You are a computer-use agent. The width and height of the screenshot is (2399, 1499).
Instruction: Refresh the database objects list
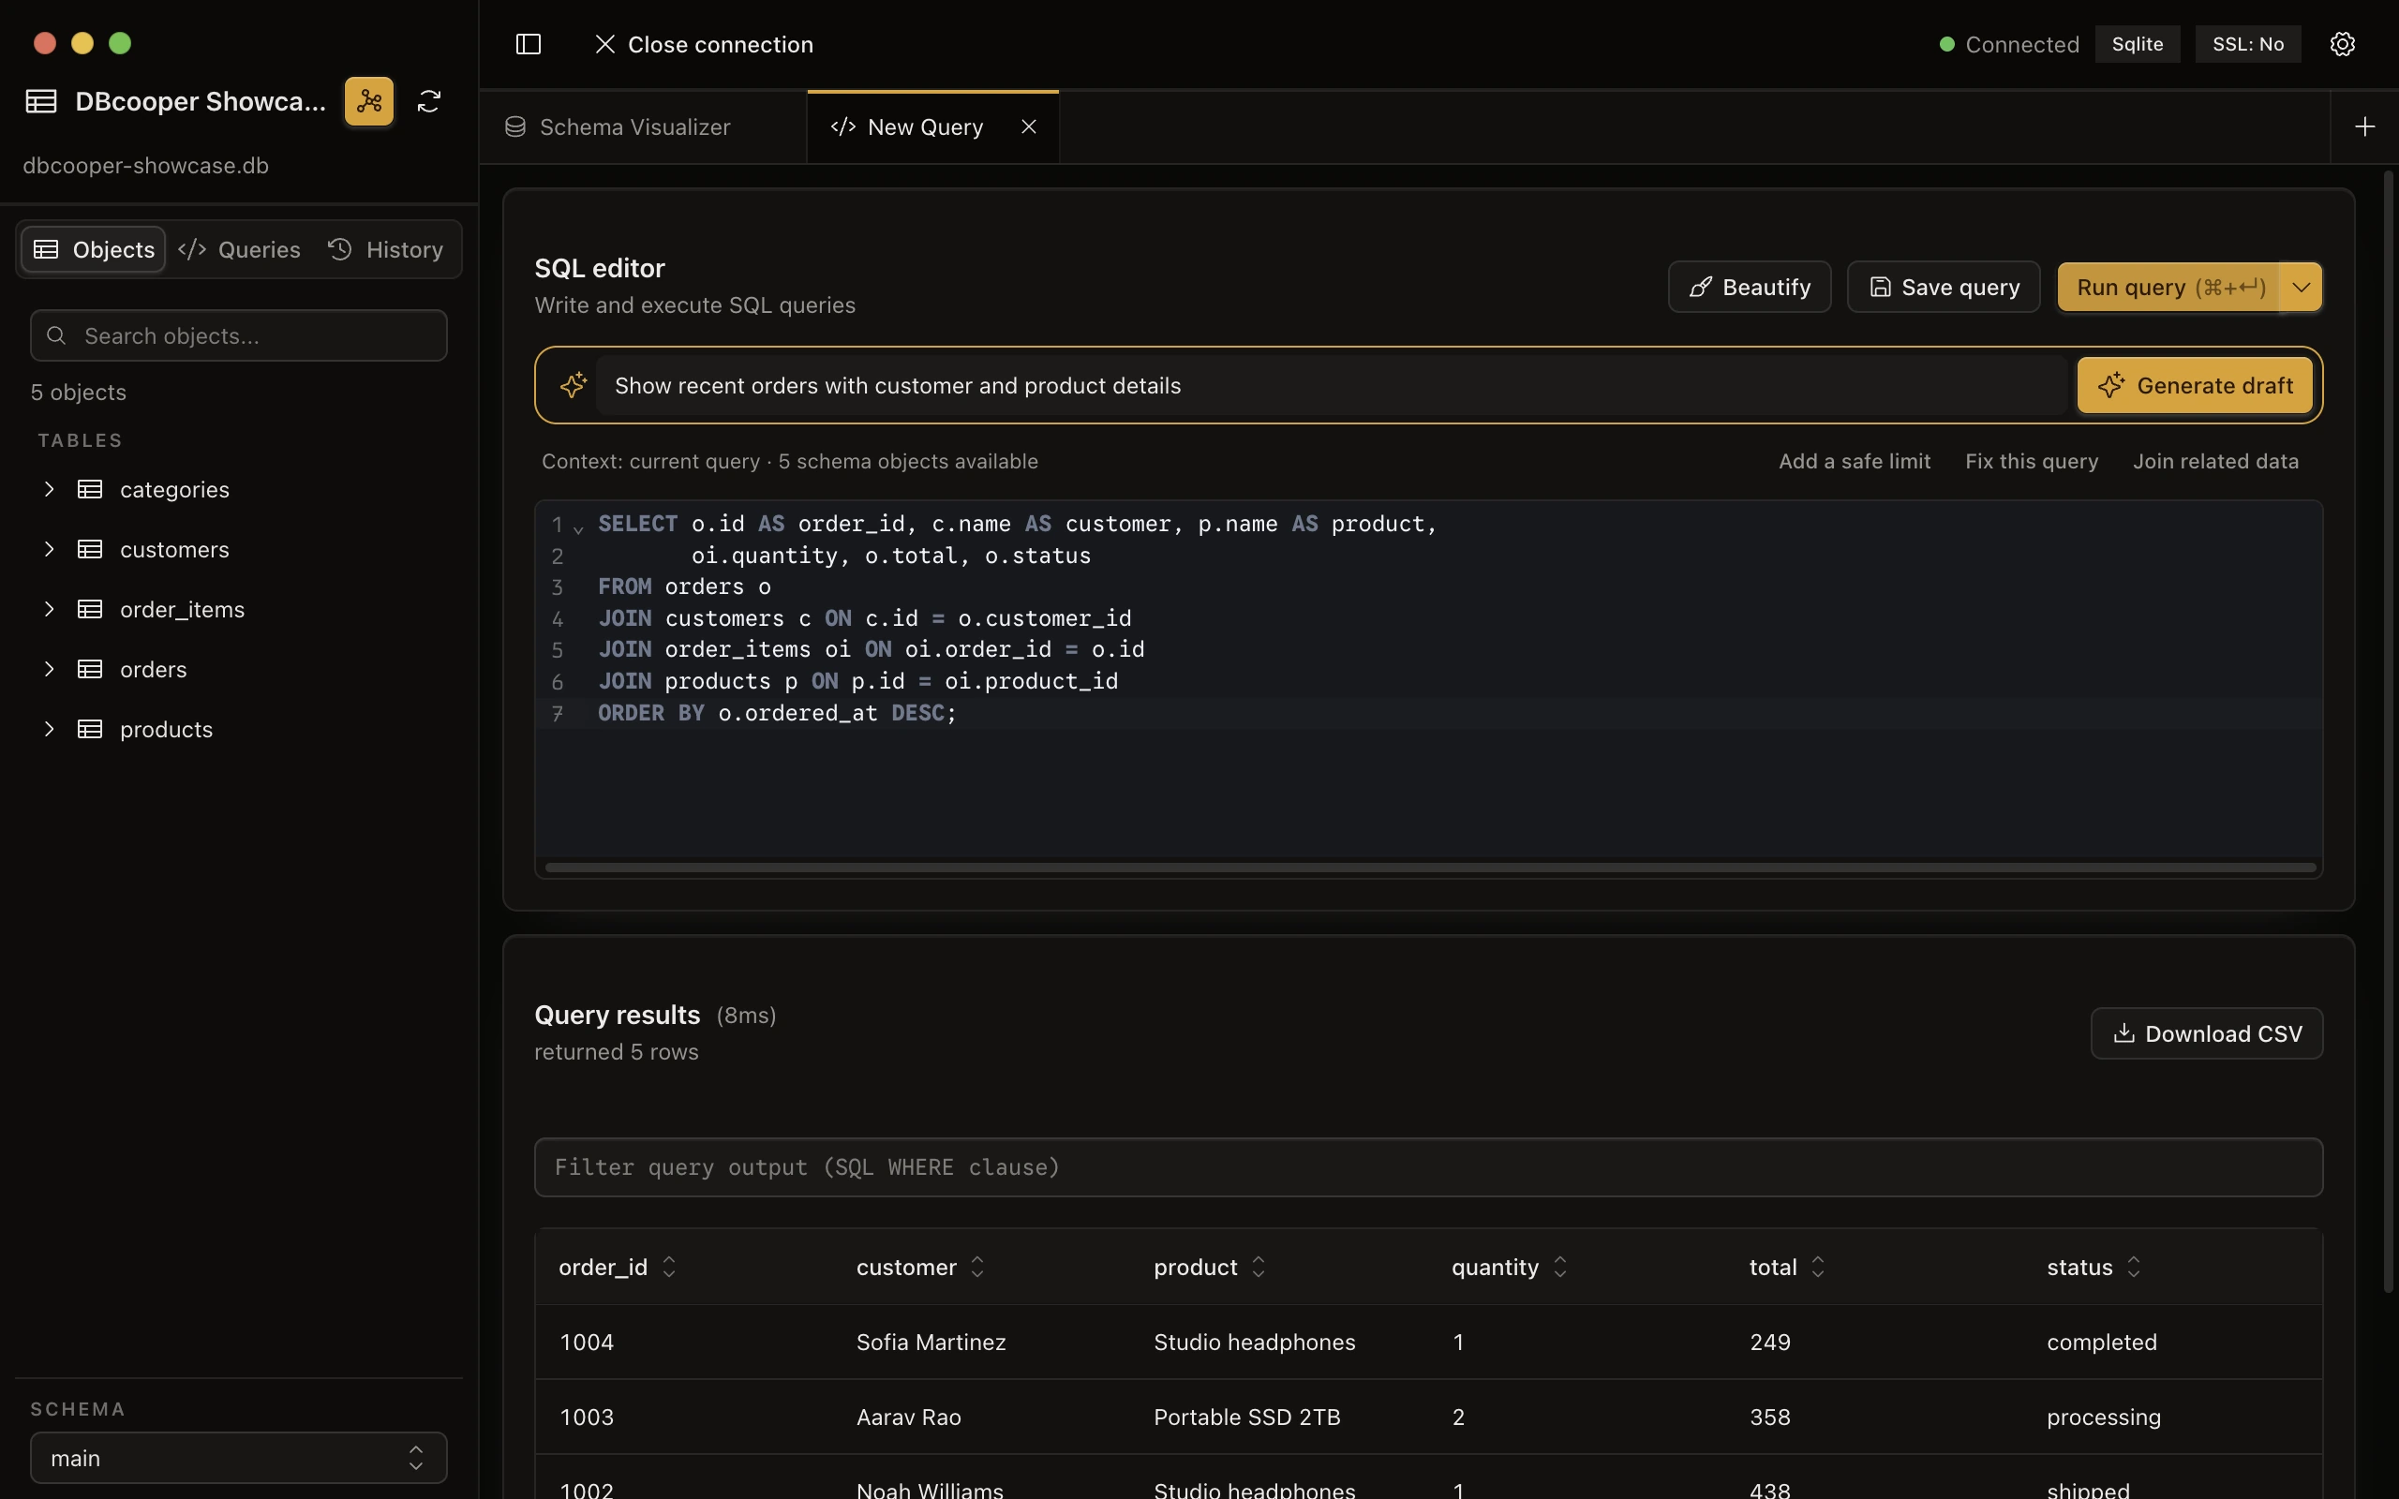tap(428, 101)
